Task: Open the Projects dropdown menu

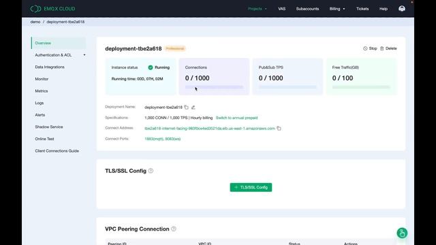Action: click(x=258, y=9)
